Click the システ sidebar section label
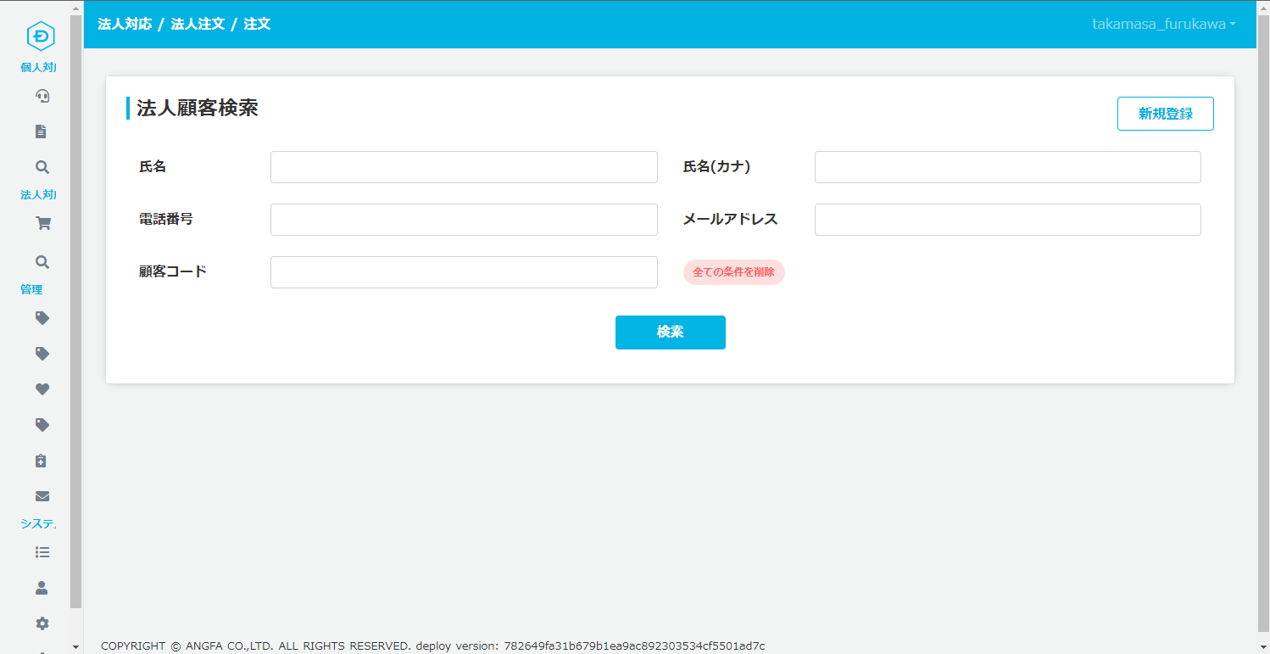 tap(38, 523)
